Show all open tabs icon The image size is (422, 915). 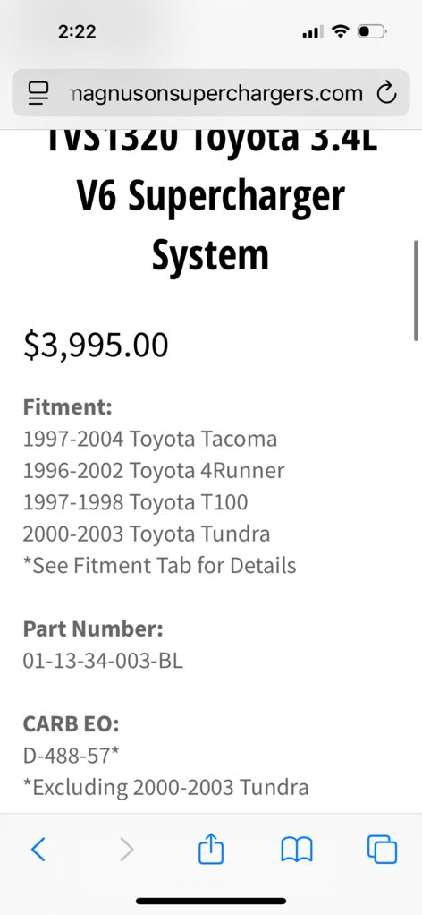point(382,849)
